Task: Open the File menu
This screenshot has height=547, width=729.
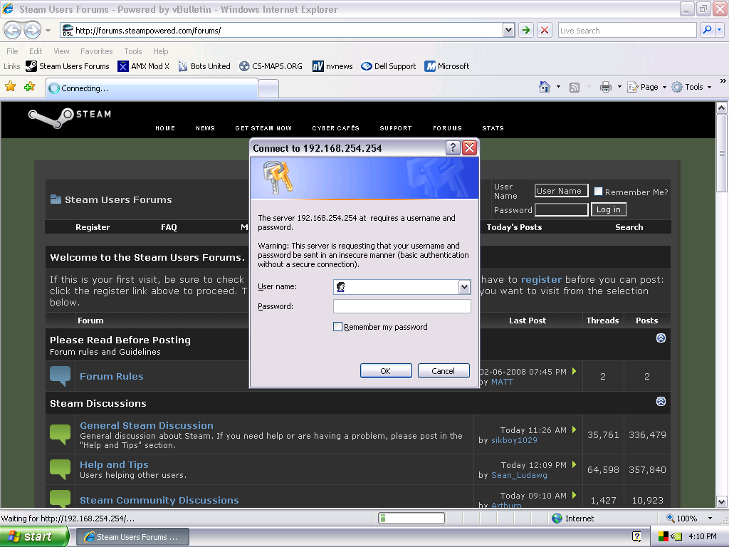Action: point(12,51)
